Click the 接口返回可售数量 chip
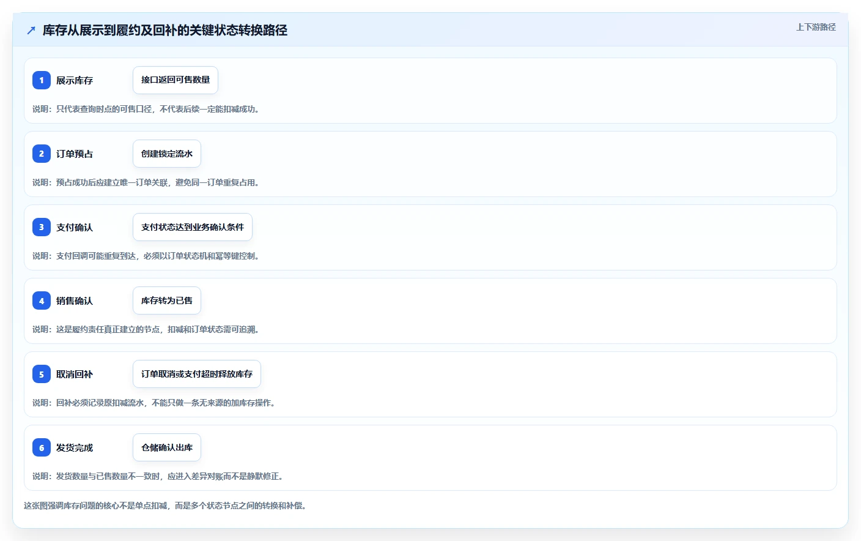 [x=176, y=80]
